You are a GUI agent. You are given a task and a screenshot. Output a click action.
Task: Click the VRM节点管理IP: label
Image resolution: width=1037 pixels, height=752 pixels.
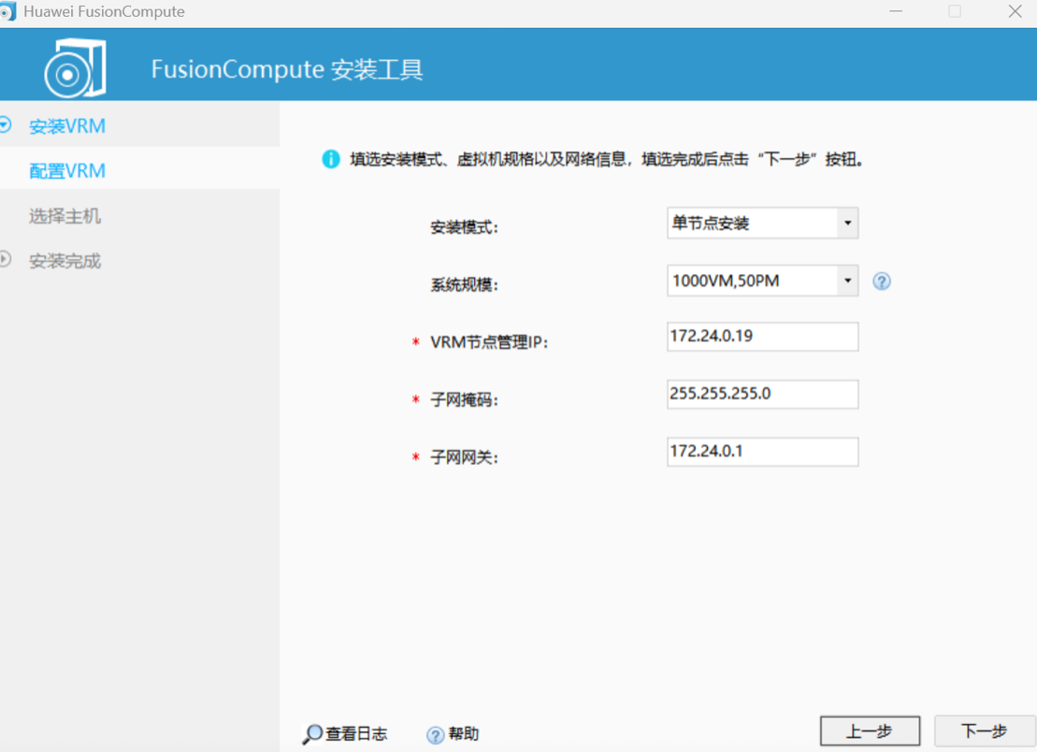click(x=489, y=342)
